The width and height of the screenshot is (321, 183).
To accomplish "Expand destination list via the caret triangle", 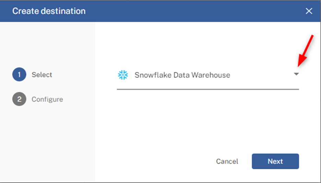I will [296, 74].
